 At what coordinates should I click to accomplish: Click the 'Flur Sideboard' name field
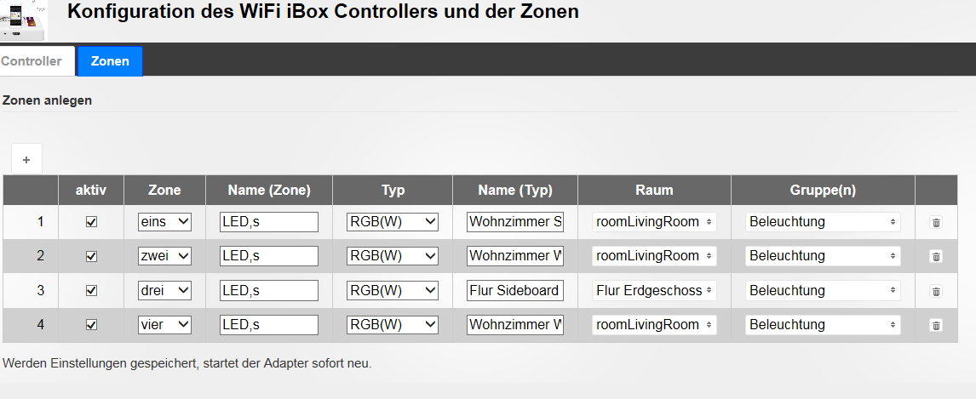pos(514,291)
